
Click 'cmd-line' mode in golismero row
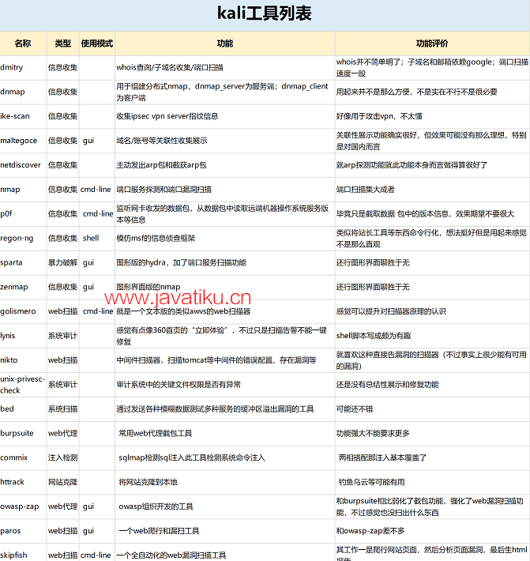pos(98,311)
